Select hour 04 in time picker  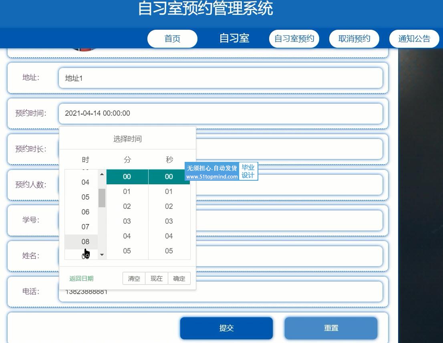(x=81, y=182)
